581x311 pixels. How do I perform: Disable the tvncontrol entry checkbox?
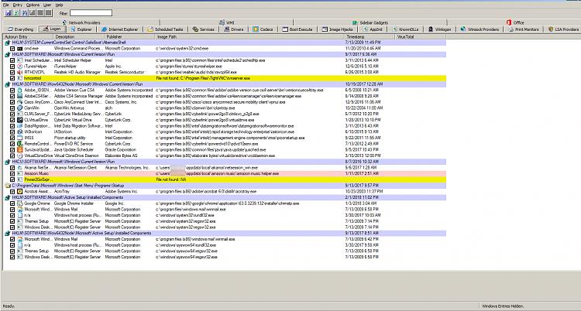click(x=12, y=78)
